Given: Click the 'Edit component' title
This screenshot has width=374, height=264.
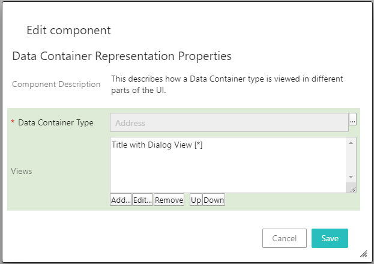Looking at the screenshot, I should click(x=68, y=30).
